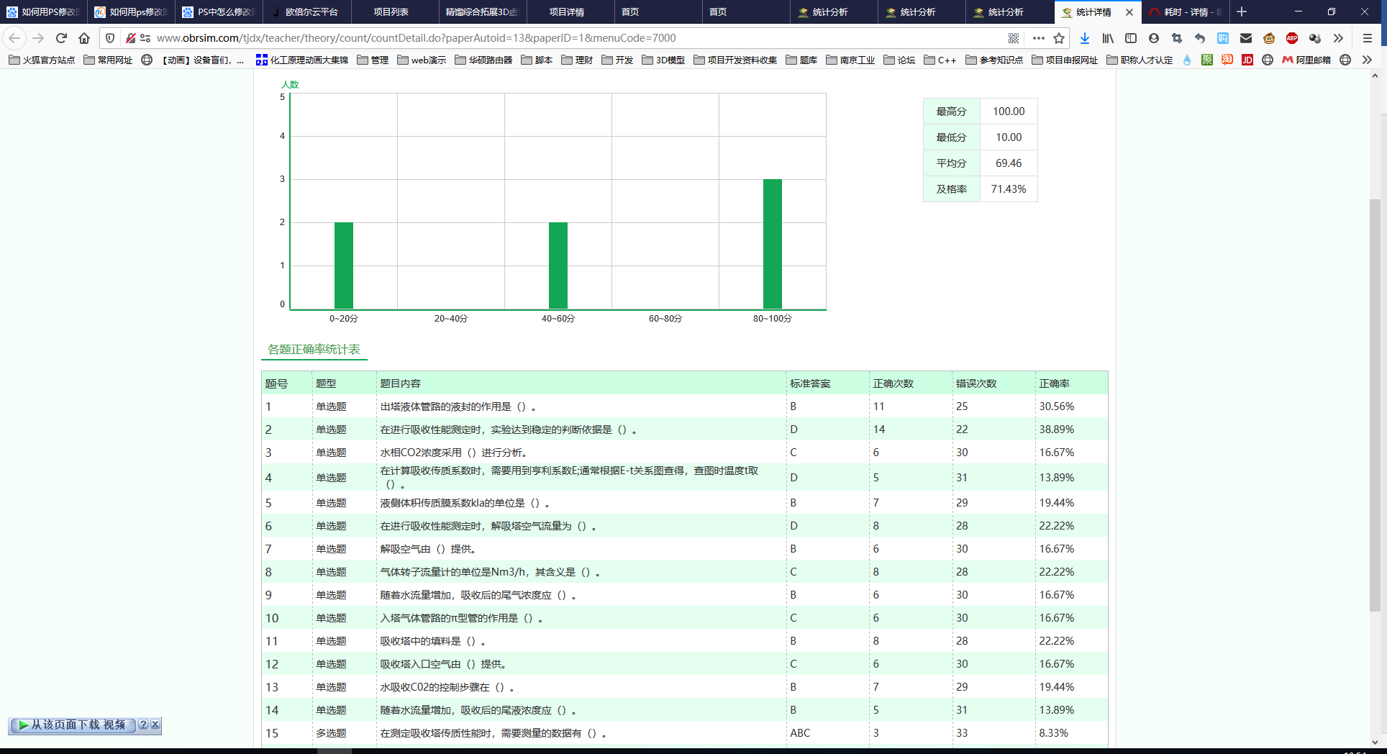Image resolution: width=1387 pixels, height=754 pixels.
Task: Open the C++ bookmarks folder
Action: [940, 60]
